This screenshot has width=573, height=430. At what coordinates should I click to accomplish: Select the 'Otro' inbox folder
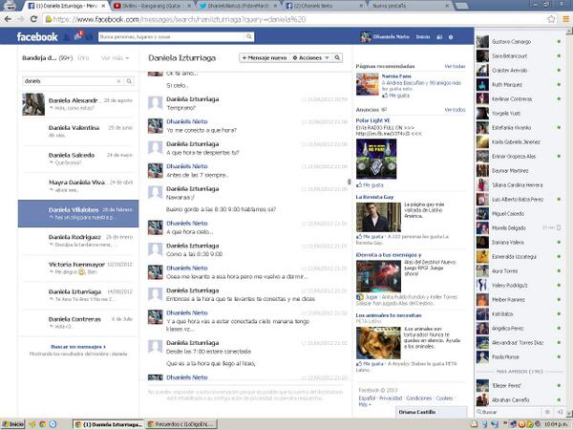83,58
